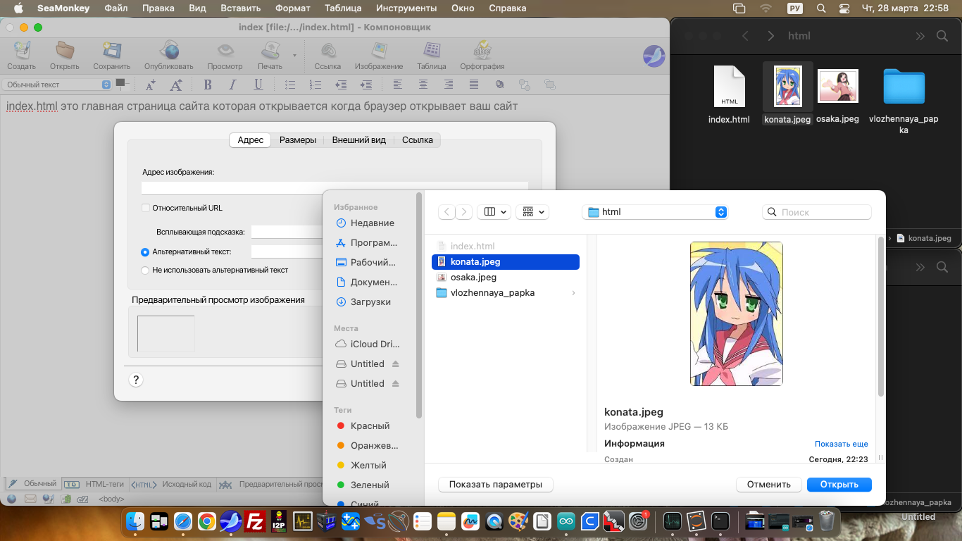
Task: Select the Альтернативный текст radio button
Action: click(x=145, y=251)
